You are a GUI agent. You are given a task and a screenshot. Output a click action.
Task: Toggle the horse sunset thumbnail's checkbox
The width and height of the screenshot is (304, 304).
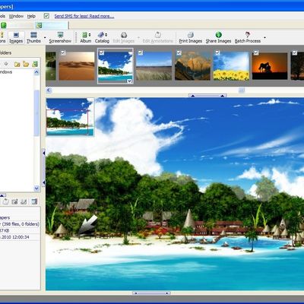(x=256, y=52)
